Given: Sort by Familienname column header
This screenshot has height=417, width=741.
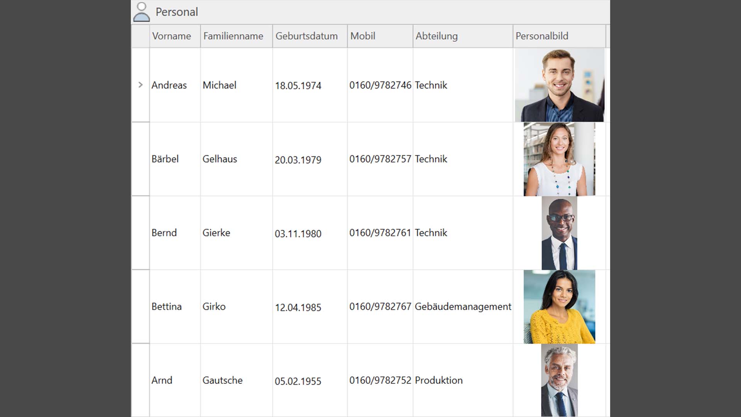Looking at the screenshot, I should click(233, 36).
